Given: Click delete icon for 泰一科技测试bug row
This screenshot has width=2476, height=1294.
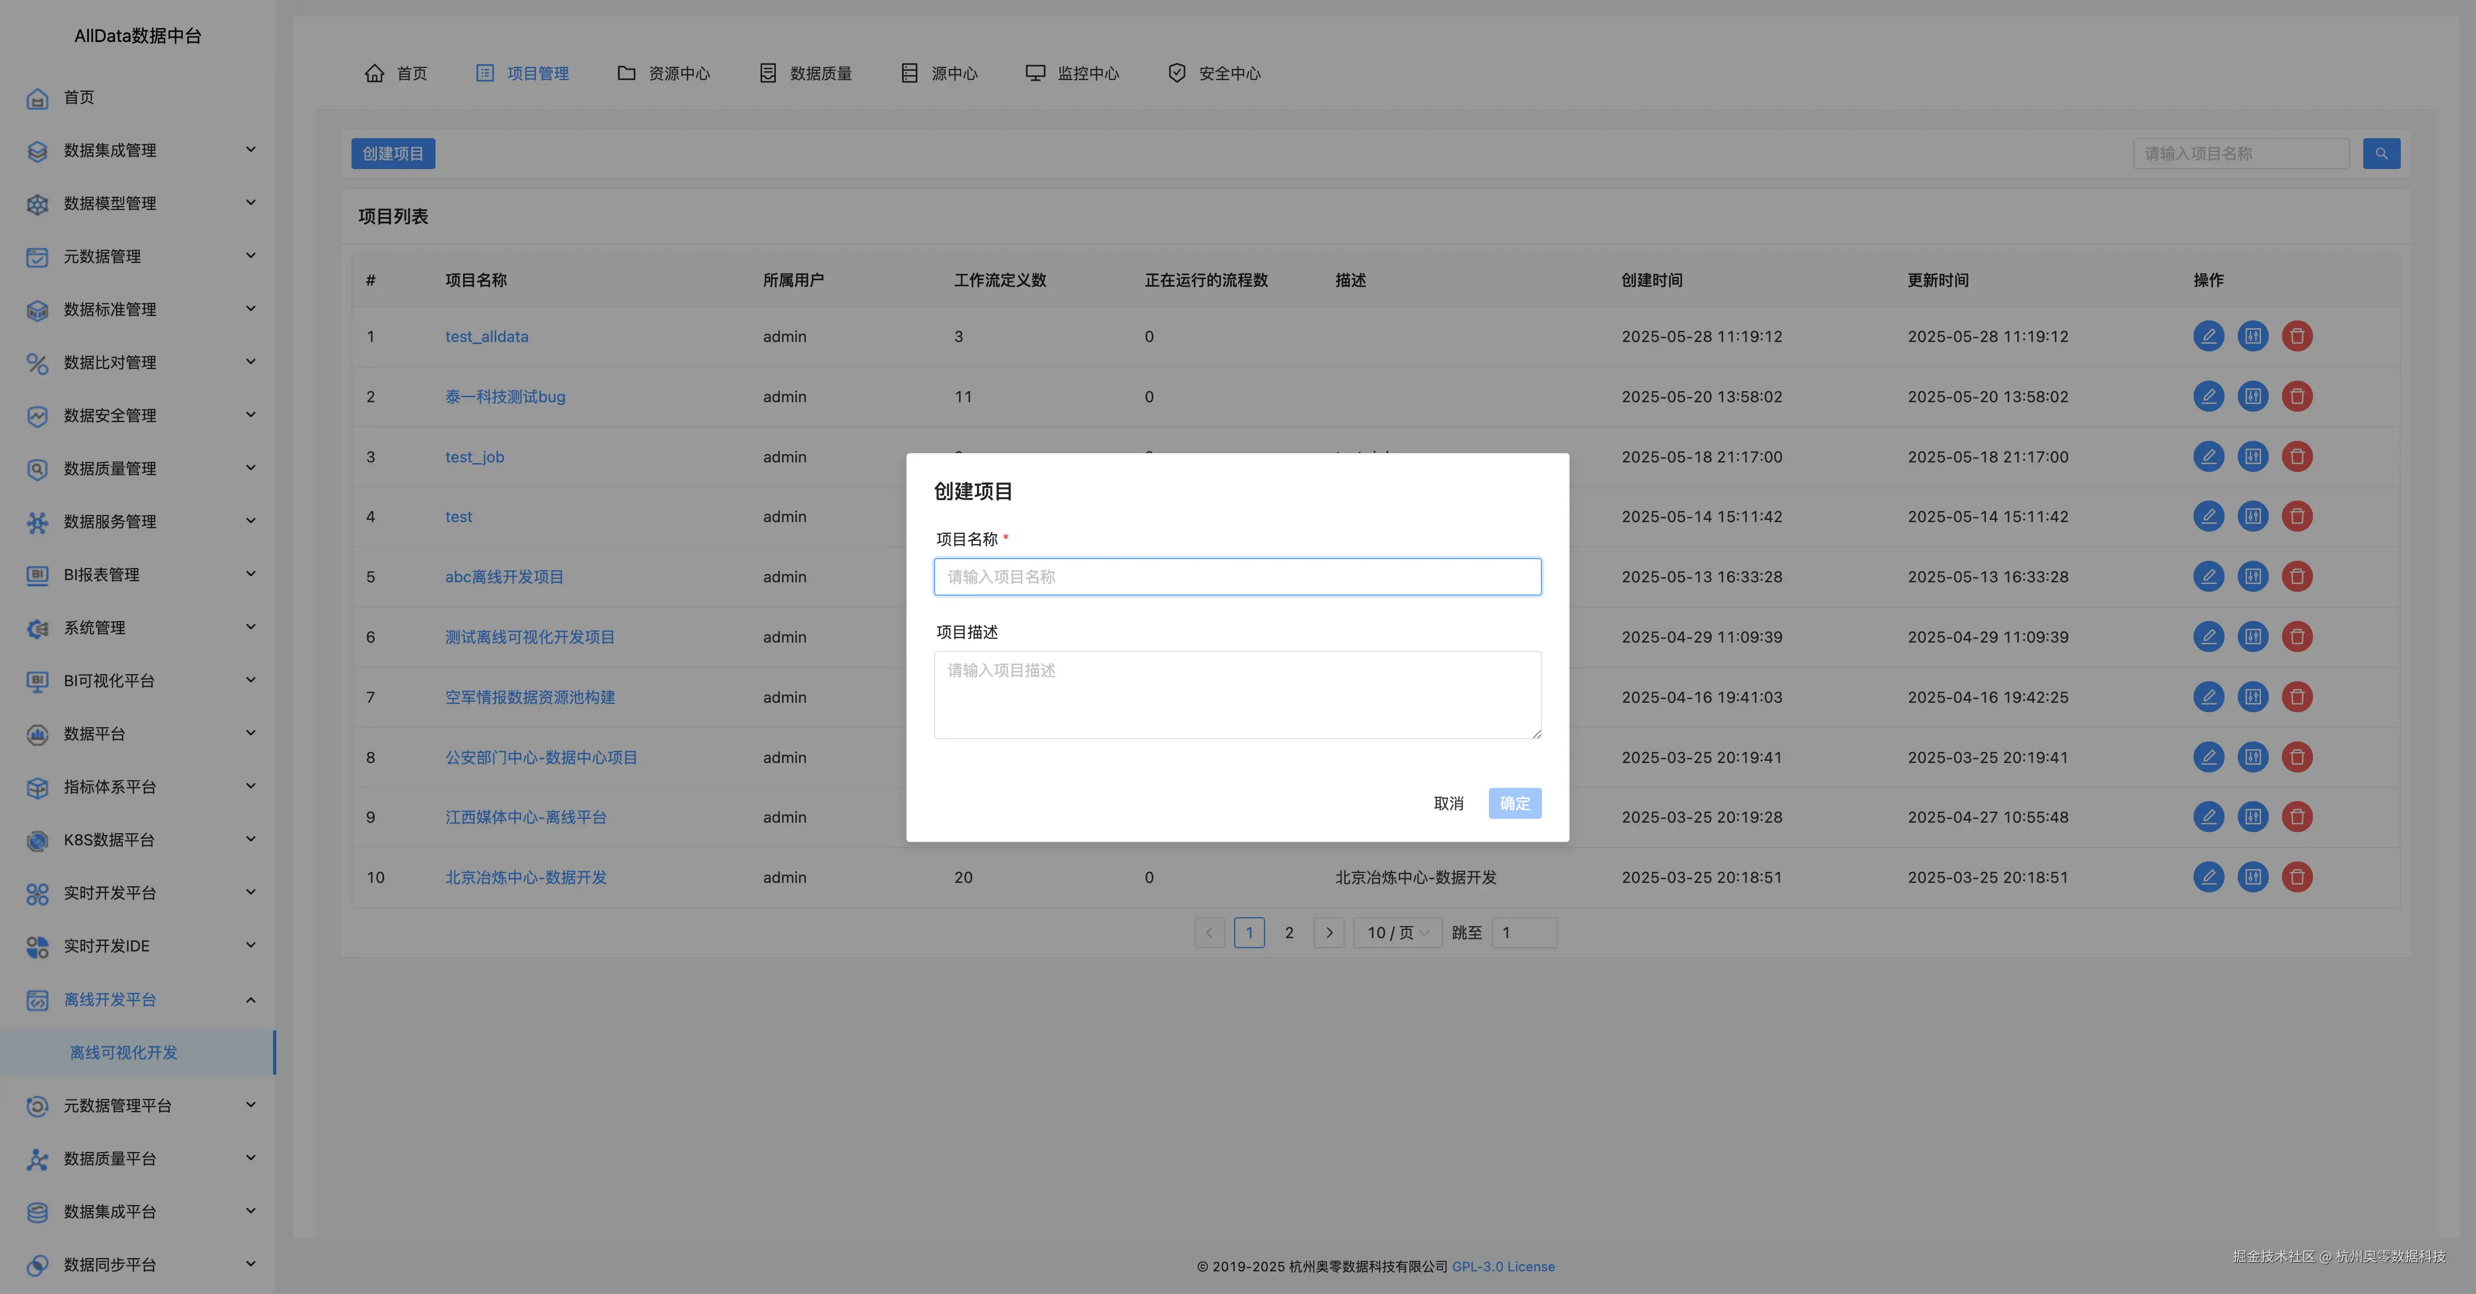Looking at the screenshot, I should point(2296,397).
